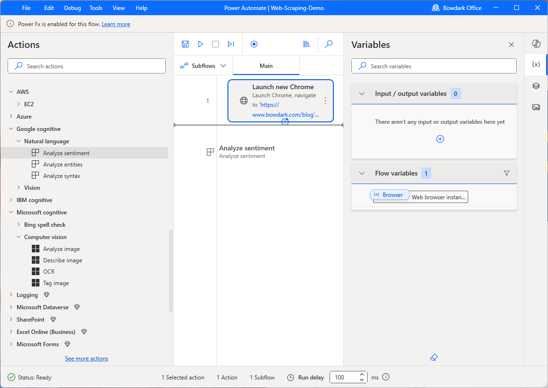Collapse the Google cognitive group
This screenshot has width=548, height=388.
pos(11,129)
